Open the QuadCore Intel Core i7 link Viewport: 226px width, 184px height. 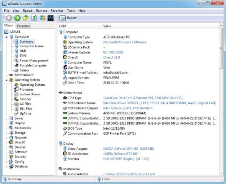(143, 98)
